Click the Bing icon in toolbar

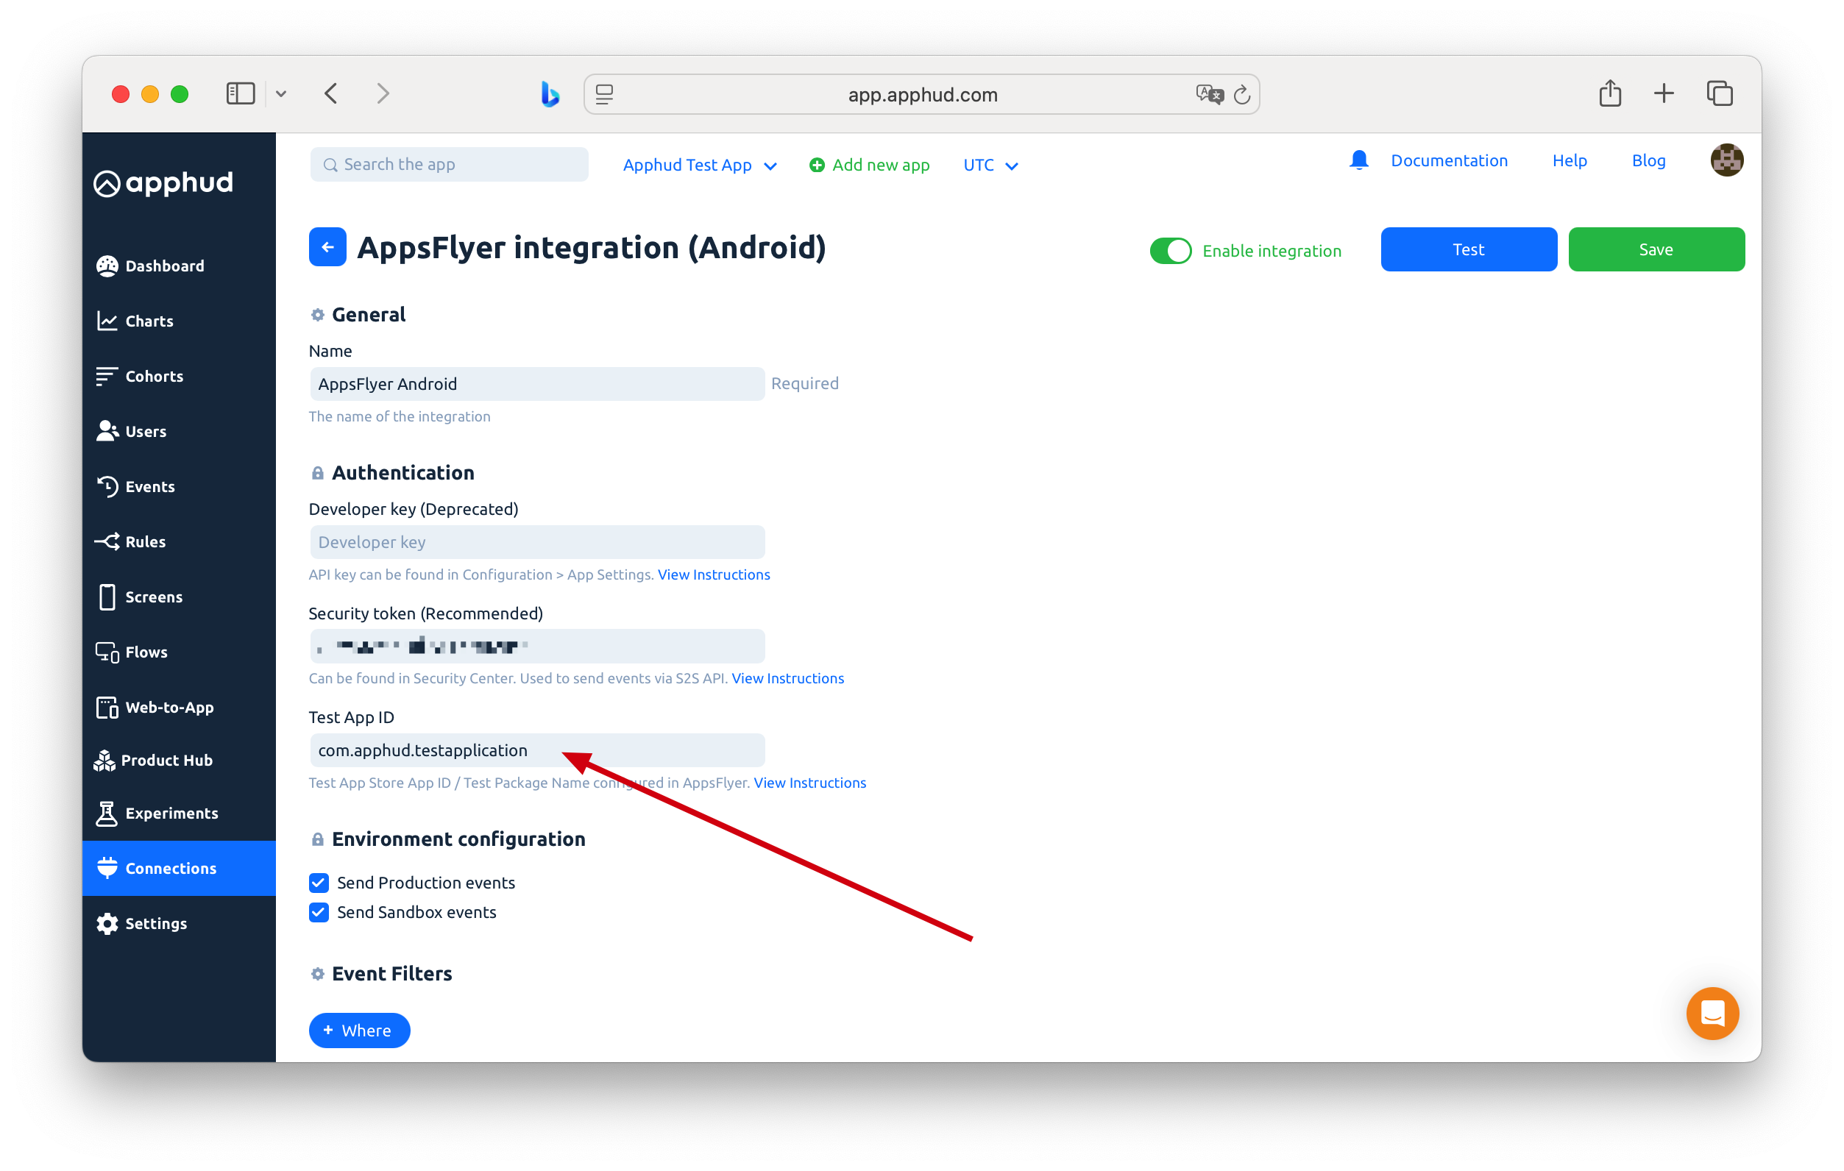click(x=549, y=94)
